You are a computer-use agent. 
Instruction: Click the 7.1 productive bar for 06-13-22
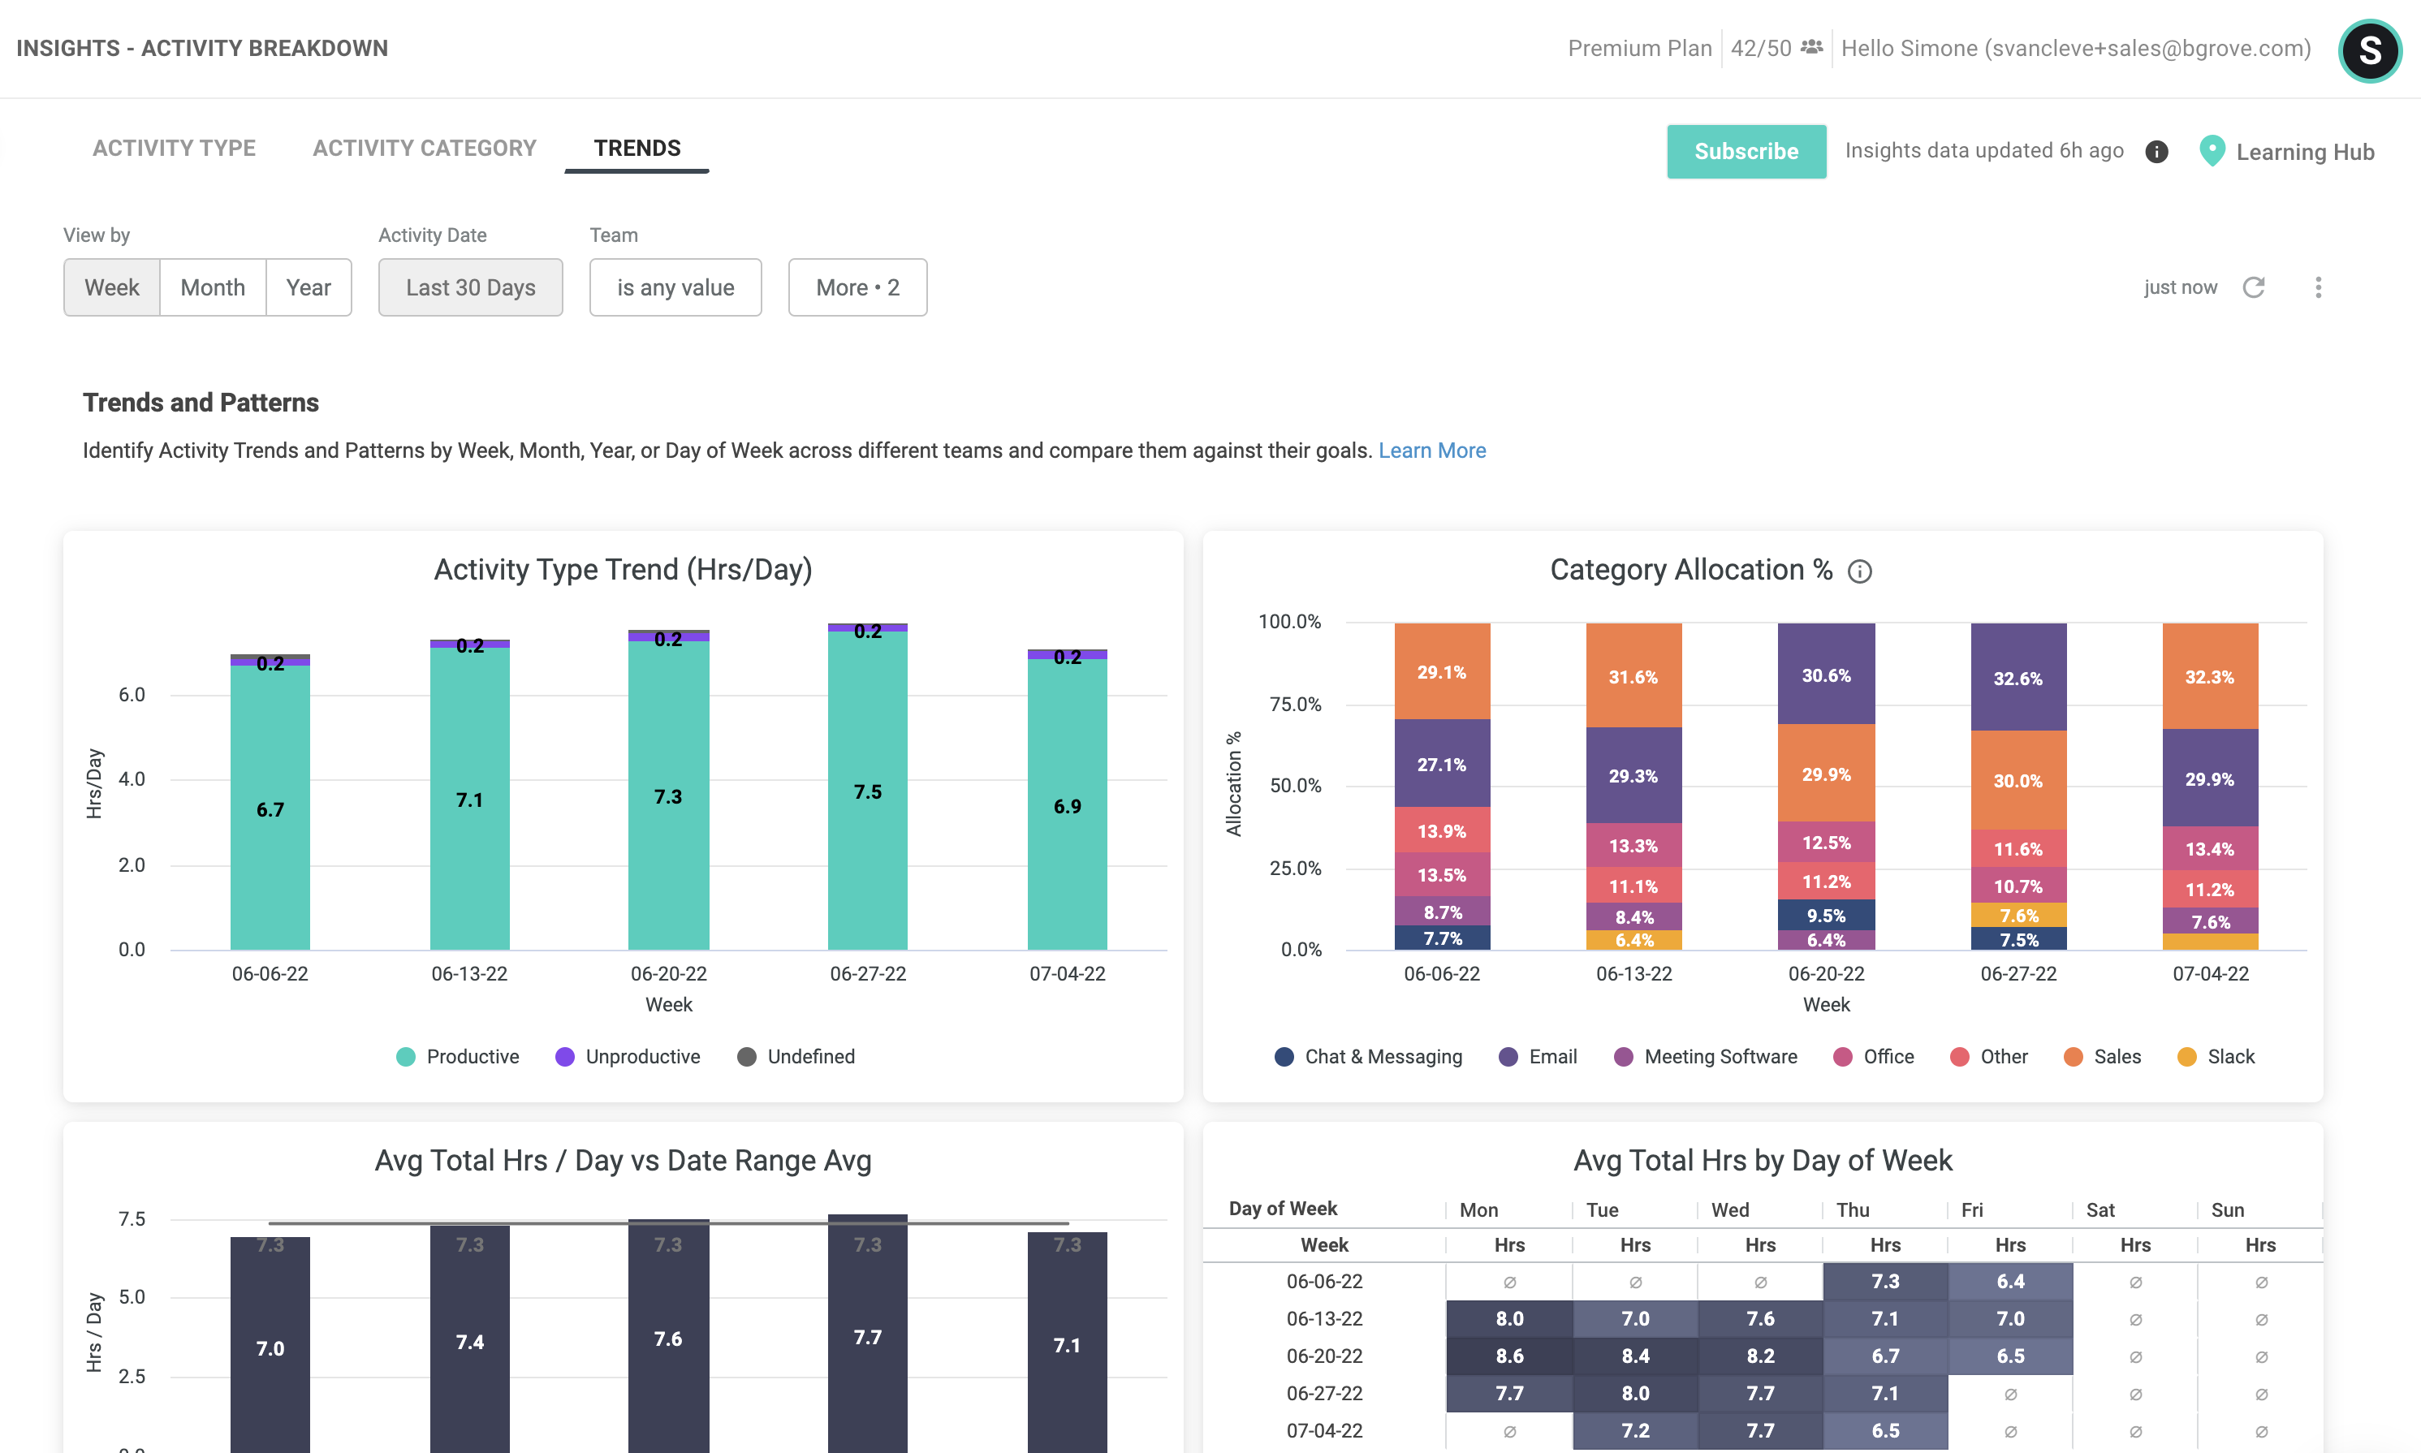470,799
